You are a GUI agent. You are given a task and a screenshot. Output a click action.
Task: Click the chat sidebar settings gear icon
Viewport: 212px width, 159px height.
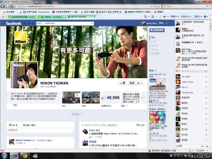coord(202,146)
